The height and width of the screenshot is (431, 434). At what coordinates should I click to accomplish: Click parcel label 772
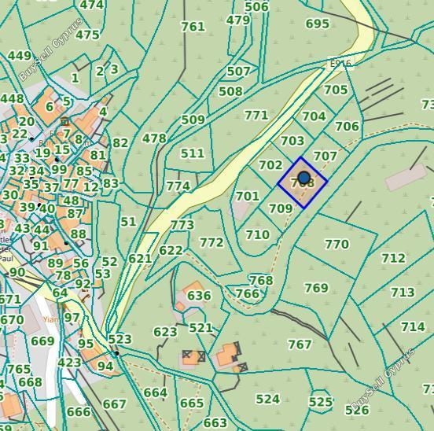[x=211, y=242]
